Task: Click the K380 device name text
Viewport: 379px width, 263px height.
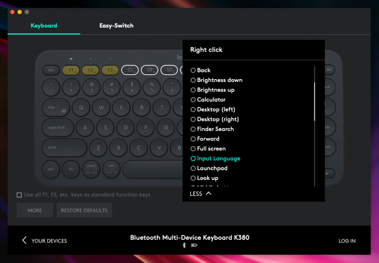Action: click(x=189, y=238)
